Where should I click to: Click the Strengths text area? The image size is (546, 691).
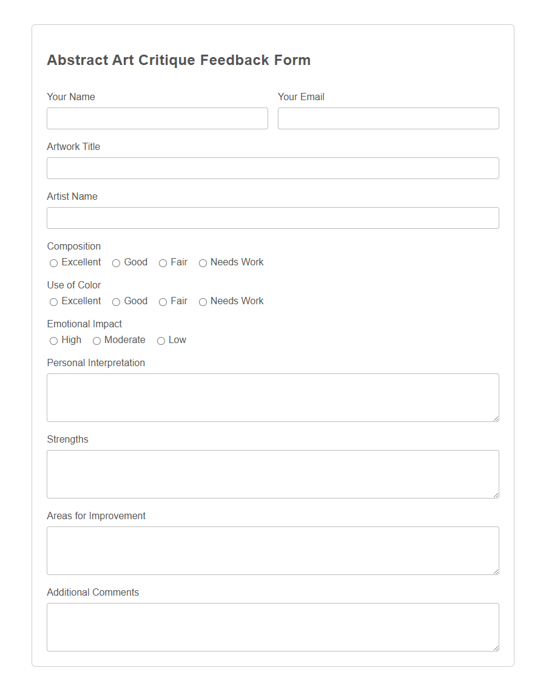pyautogui.click(x=272, y=474)
